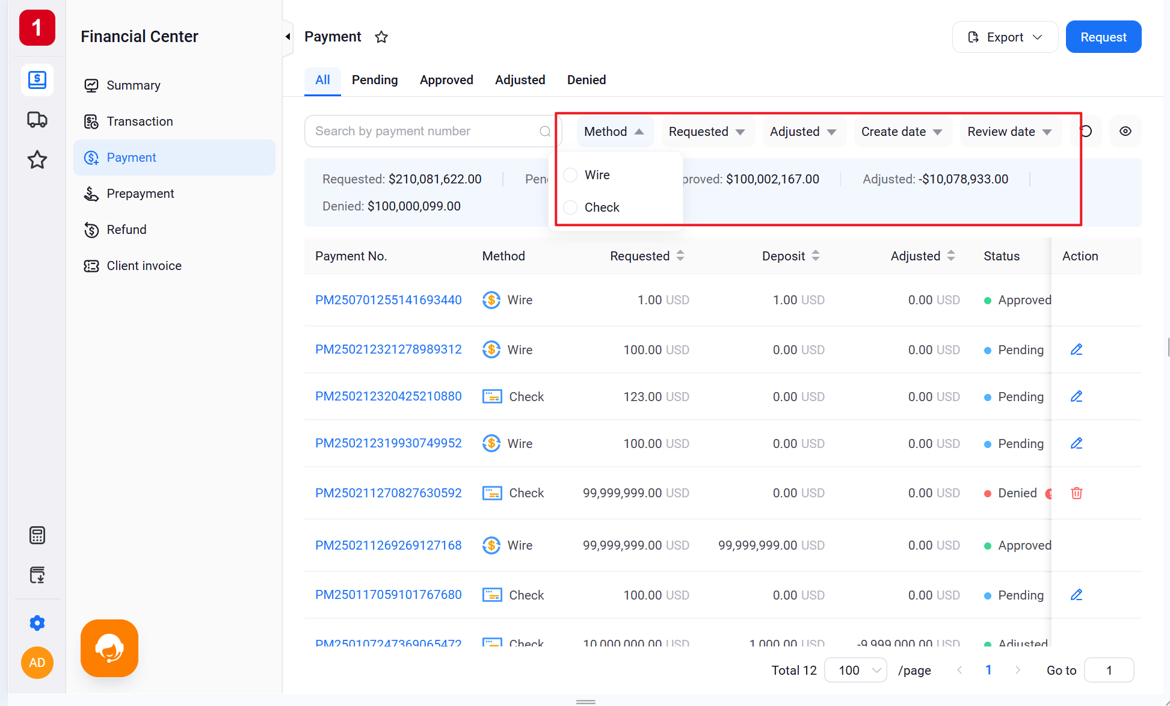Go to next page arrow

pyautogui.click(x=1018, y=670)
